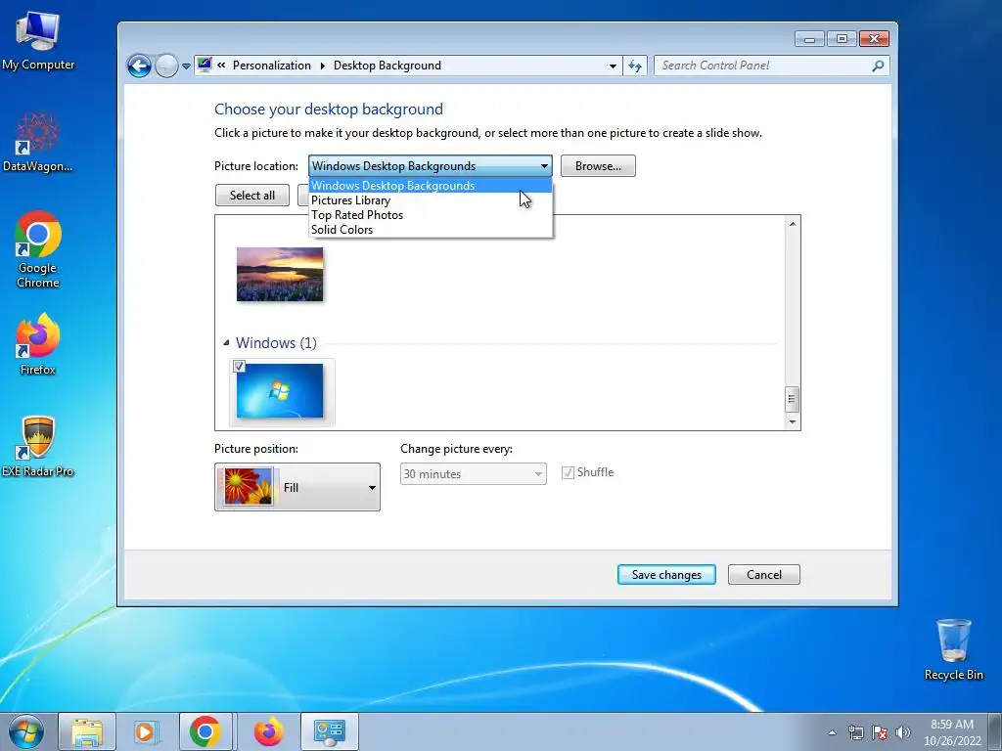Screen dimensions: 1002x751
Task: Go back with the Back arrow button
Action: tap(139, 66)
